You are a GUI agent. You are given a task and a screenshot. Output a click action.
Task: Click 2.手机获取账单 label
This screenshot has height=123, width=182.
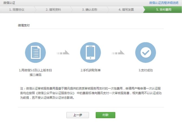tap(91, 70)
